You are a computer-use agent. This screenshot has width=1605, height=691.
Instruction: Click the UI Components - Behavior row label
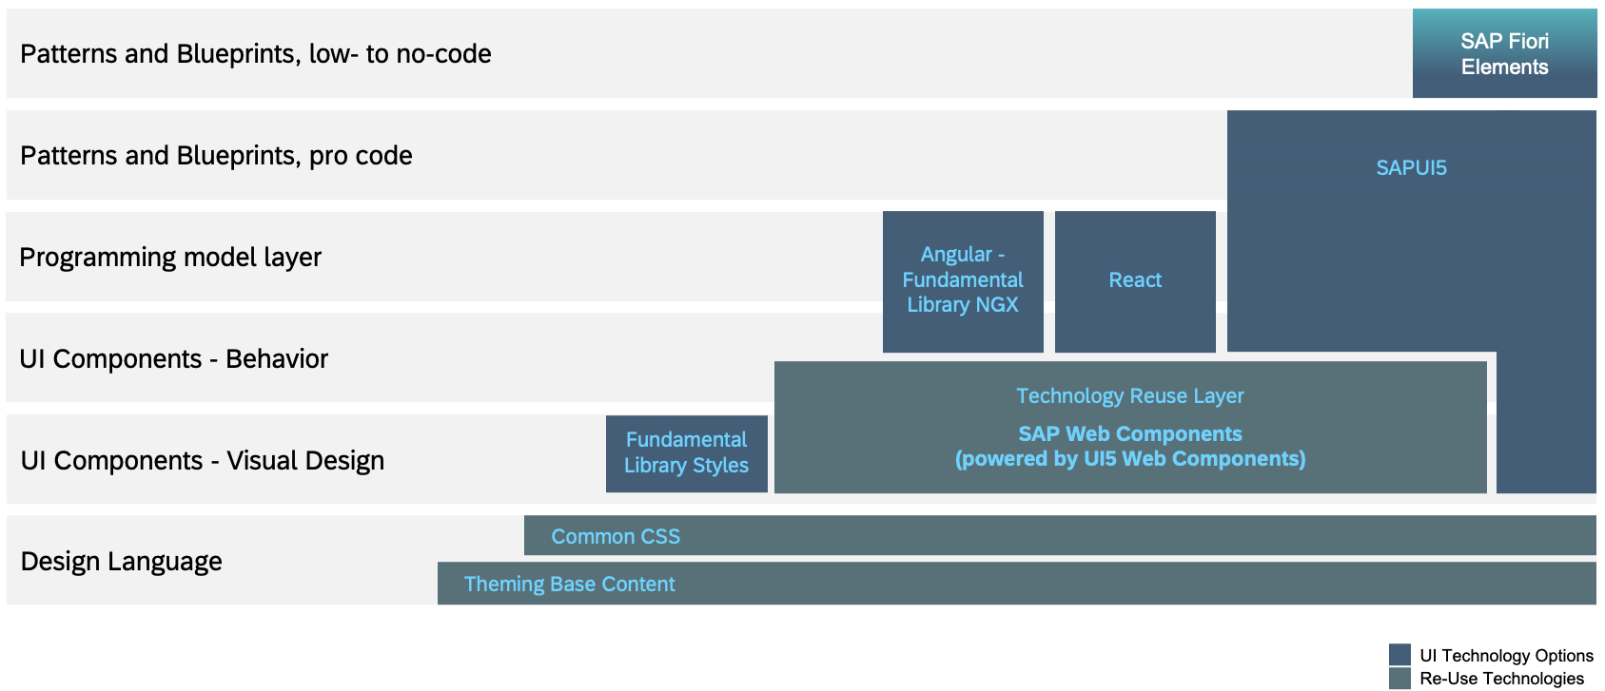pyautogui.click(x=173, y=359)
